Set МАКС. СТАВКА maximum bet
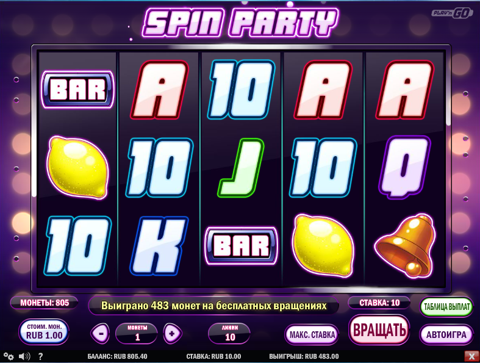This screenshot has width=480, height=363. click(x=312, y=335)
